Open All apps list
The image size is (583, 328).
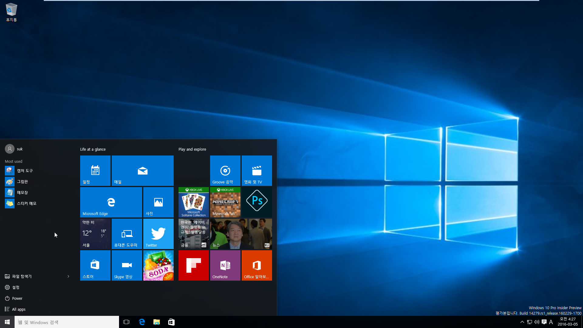19,309
